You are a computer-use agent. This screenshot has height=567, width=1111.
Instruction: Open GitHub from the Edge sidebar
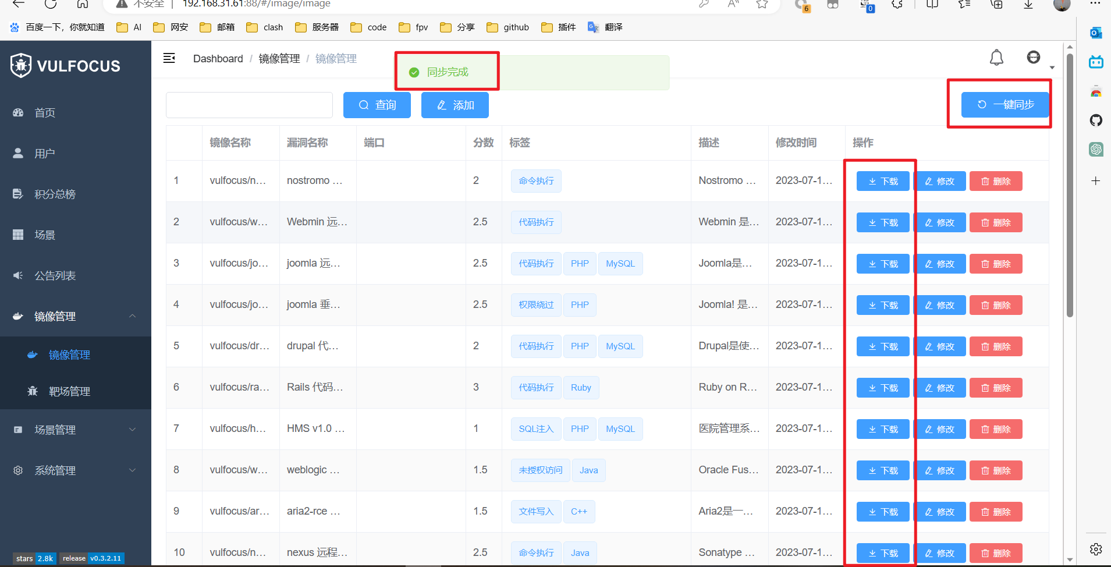(x=1096, y=121)
